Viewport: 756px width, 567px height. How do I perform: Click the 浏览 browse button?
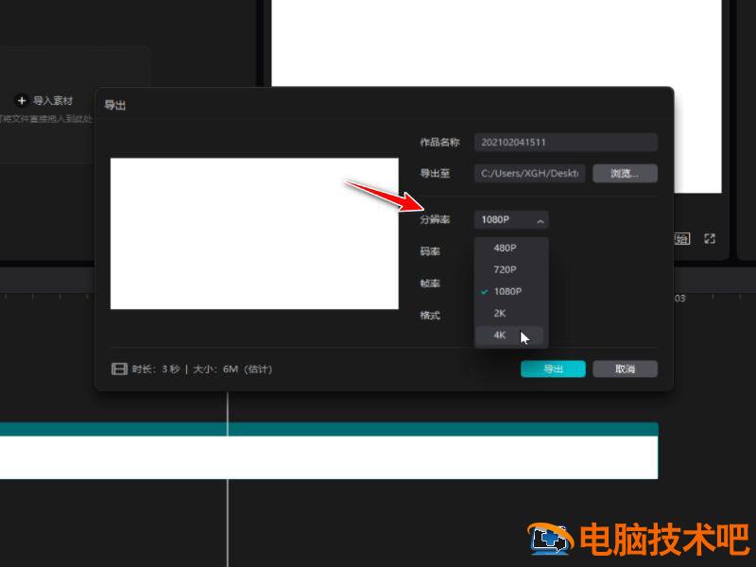[625, 173]
